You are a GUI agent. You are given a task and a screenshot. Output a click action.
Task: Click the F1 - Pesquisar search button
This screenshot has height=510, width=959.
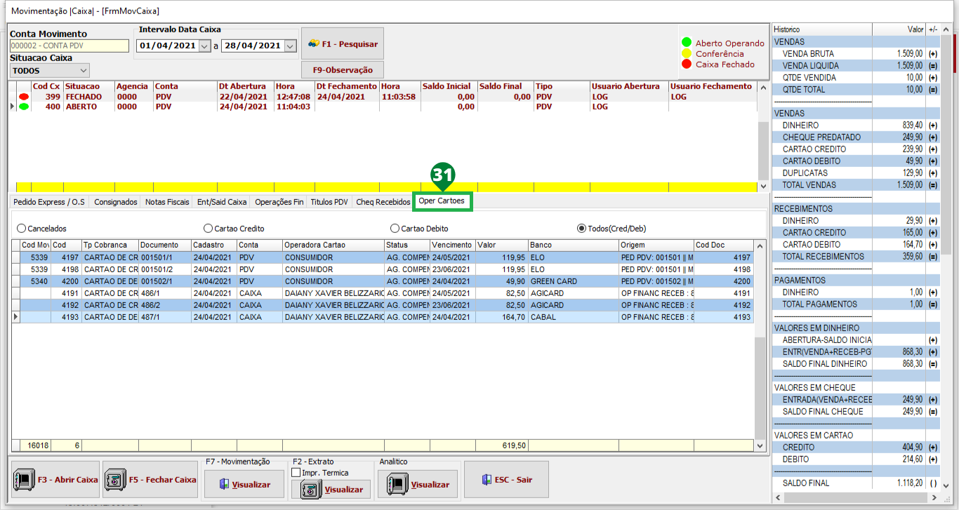[343, 43]
